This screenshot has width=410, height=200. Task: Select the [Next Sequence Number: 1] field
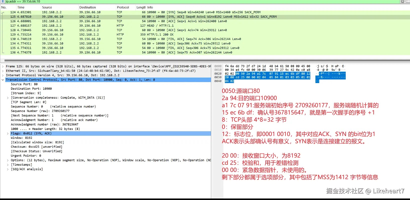click(60, 115)
